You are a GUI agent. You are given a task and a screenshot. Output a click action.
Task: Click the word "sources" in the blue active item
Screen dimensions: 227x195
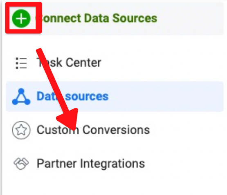pos(87,97)
